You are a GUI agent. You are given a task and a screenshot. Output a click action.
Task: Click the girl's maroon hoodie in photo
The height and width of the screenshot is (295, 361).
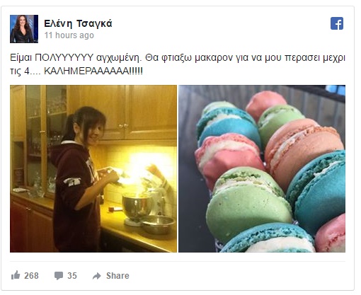tap(74, 193)
